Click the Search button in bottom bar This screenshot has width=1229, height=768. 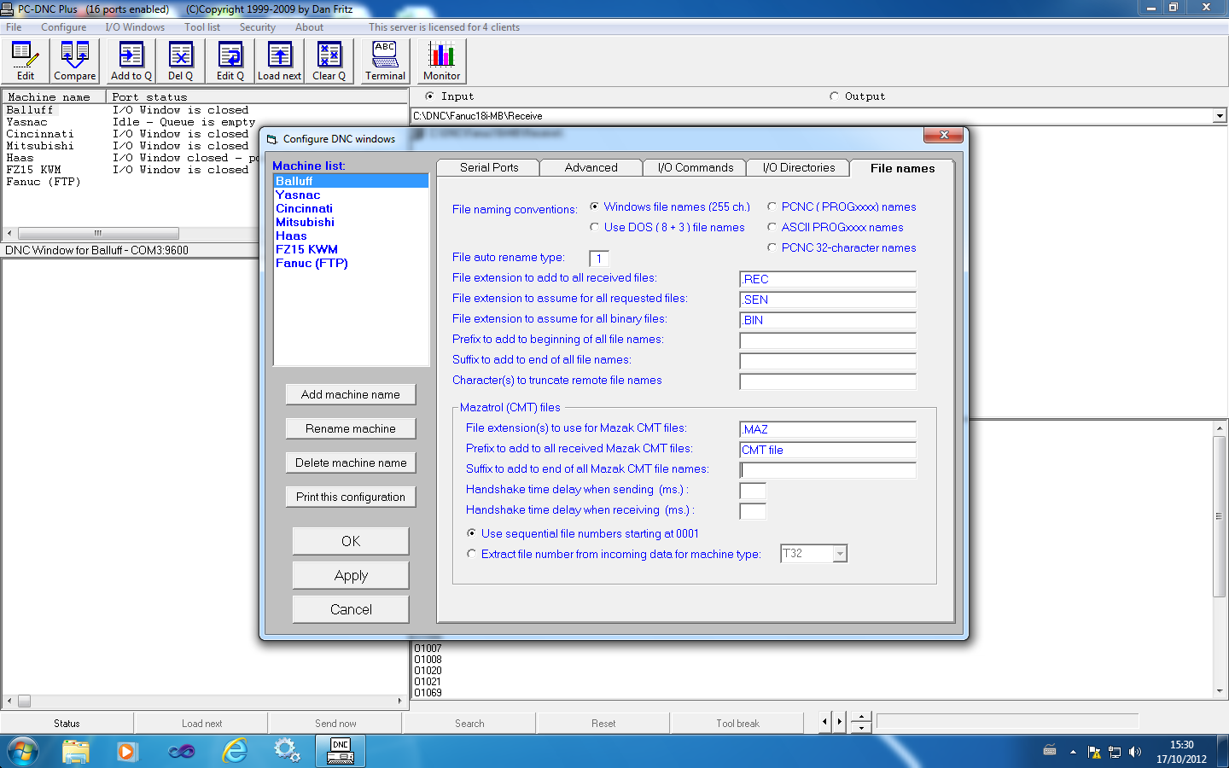pos(469,723)
